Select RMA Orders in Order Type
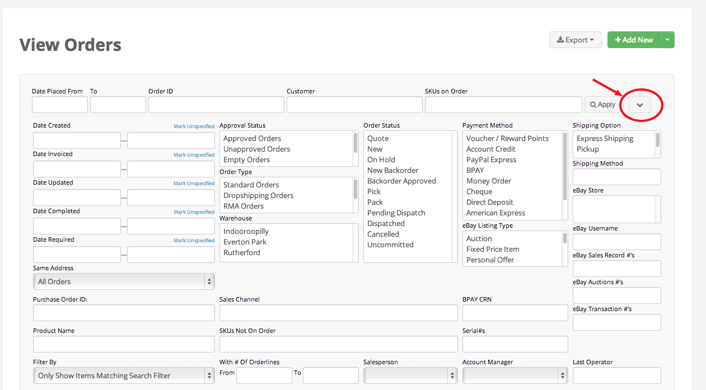706x390 pixels. pos(244,206)
